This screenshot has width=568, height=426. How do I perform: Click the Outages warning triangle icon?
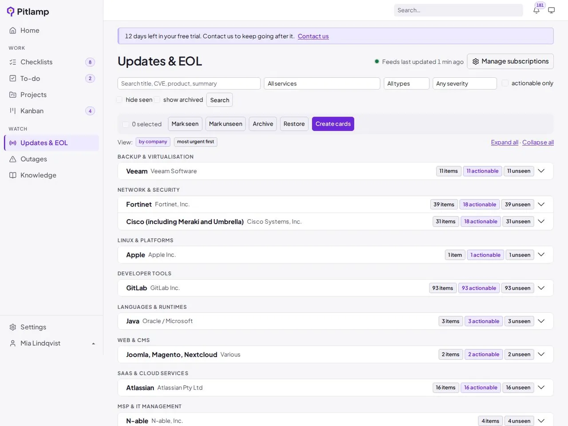tap(13, 159)
